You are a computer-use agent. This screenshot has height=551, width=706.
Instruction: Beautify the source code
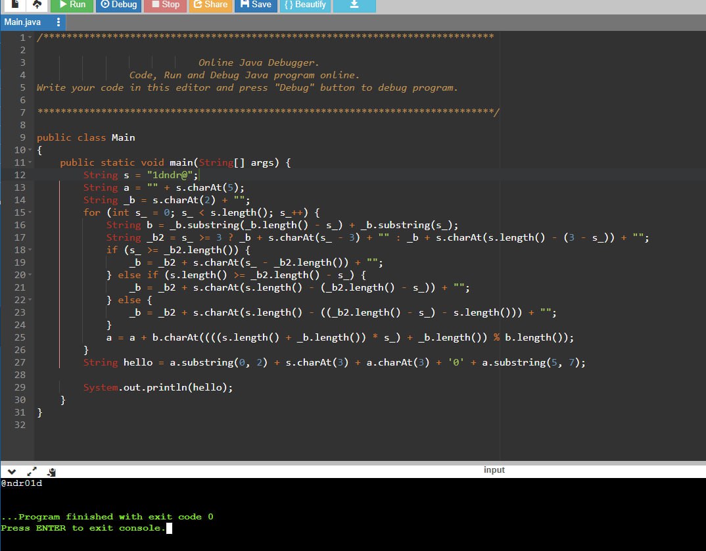[305, 5]
